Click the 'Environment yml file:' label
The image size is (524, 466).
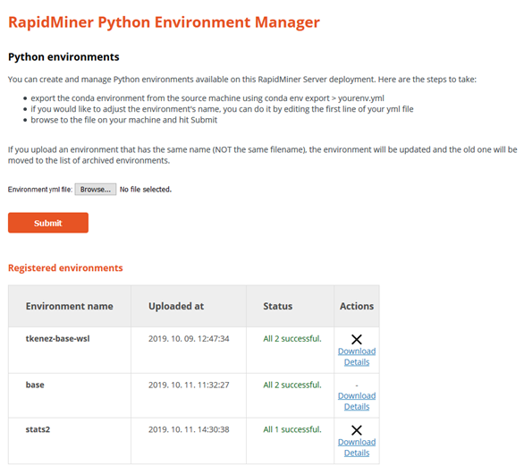[40, 190]
